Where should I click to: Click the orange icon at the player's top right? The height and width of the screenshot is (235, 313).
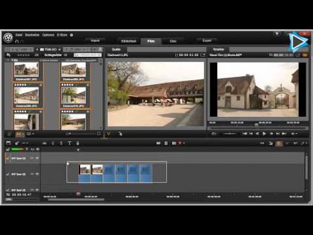point(305,55)
